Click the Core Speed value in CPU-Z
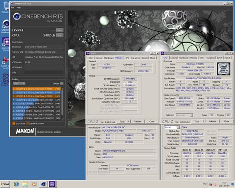Screen dimensions: 235x188 click(x=185, y=98)
